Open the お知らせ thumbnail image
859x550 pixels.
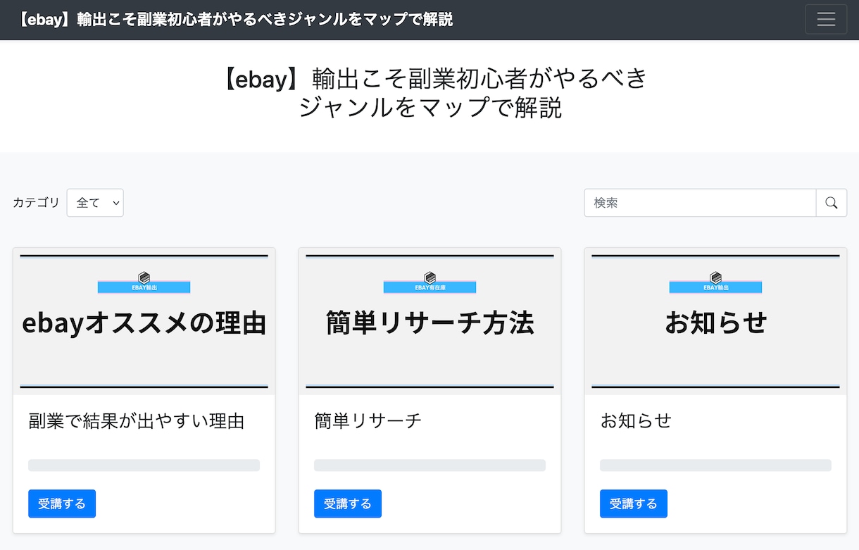716,321
